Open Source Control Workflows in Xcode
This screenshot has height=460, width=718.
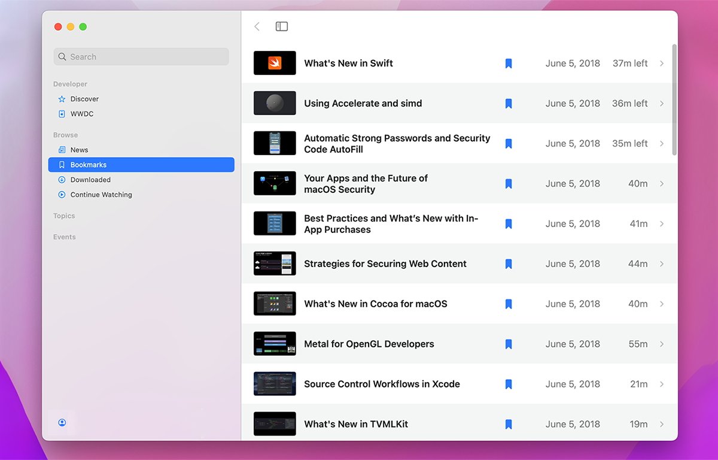click(382, 384)
